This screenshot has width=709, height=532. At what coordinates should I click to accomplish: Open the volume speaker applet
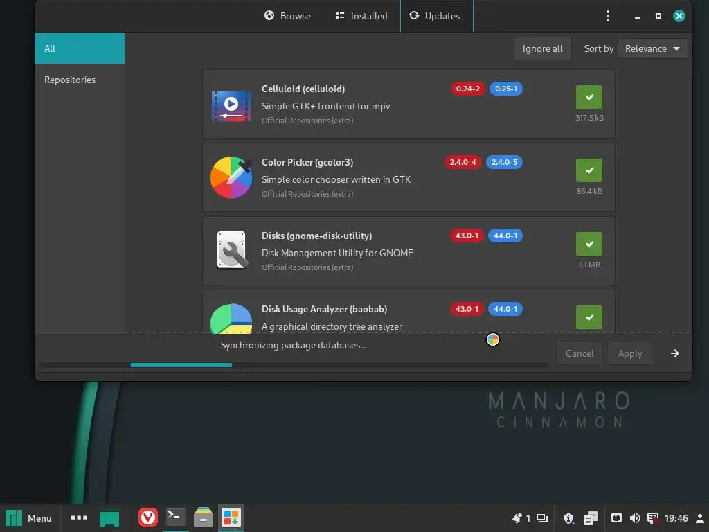[x=634, y=518]
